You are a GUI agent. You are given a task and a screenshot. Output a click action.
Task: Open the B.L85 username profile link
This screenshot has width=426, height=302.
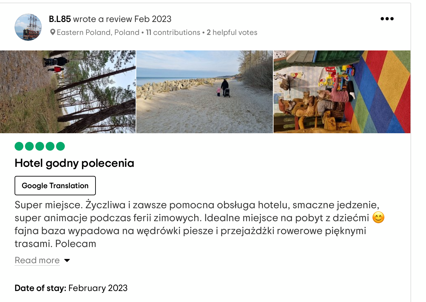[x=60, y=19]
